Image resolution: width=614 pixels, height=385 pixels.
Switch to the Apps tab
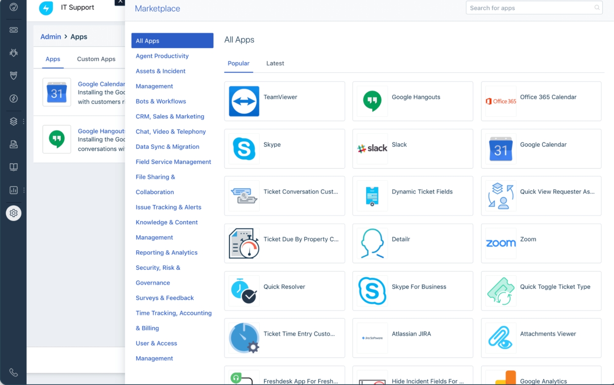click(53, 59)
